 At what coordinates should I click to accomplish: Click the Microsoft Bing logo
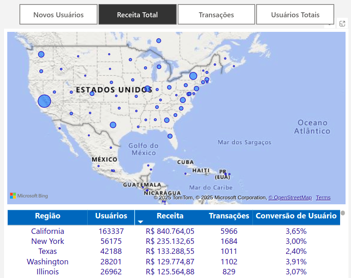29,196
